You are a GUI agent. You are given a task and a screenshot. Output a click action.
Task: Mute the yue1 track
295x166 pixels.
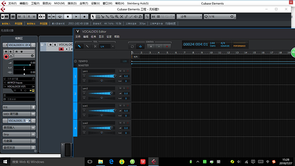click(121, 105)
